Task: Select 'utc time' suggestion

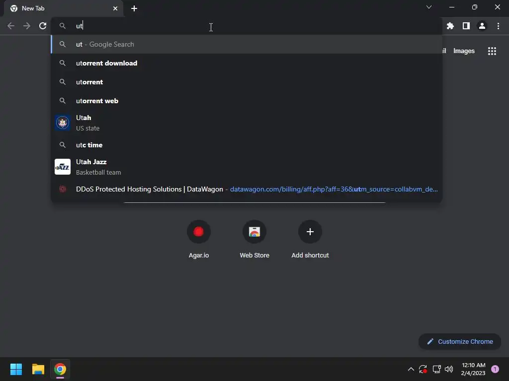Action: (x=247, y=145)
